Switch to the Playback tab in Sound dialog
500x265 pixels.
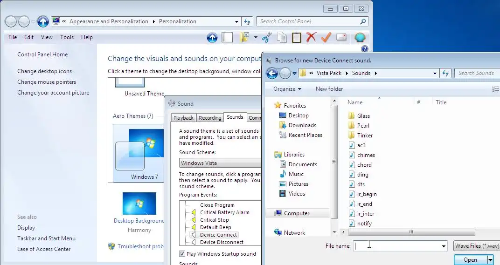tap(183, 117)
